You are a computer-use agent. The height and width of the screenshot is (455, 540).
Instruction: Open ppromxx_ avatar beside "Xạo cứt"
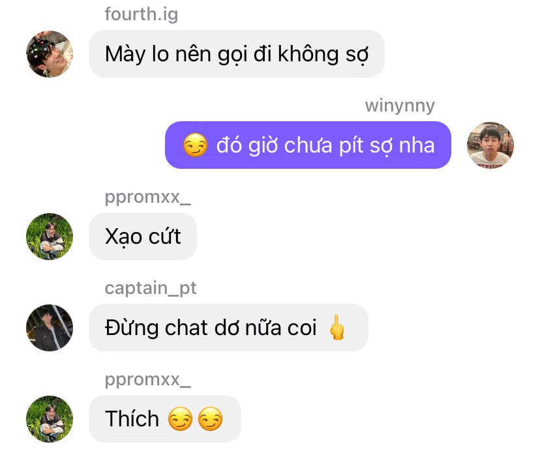pyautogui.click(x=50, y=237)
